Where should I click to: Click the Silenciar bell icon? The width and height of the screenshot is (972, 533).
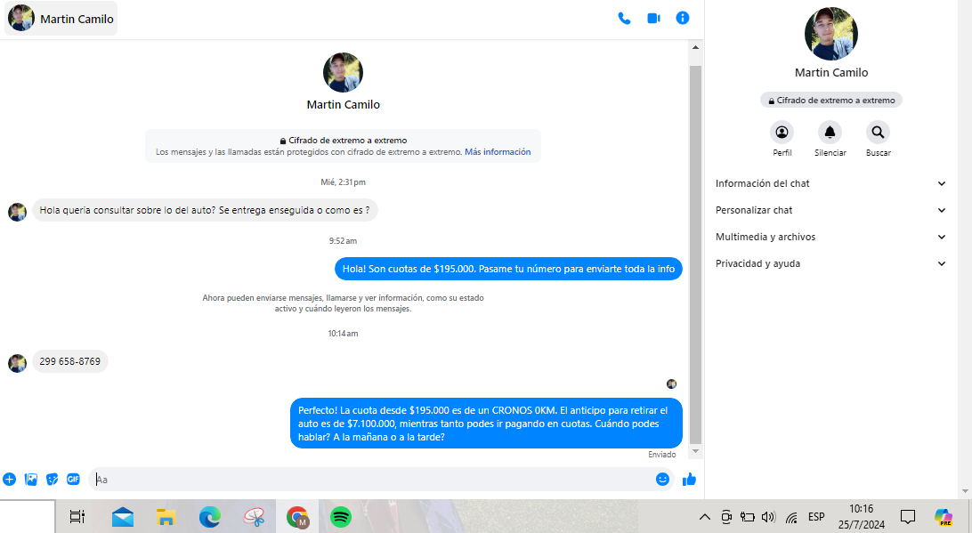[x=830, y=132]
